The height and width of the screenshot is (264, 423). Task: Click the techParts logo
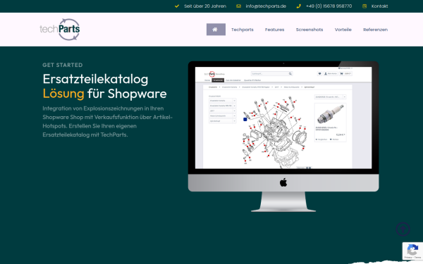pos(60,30)
